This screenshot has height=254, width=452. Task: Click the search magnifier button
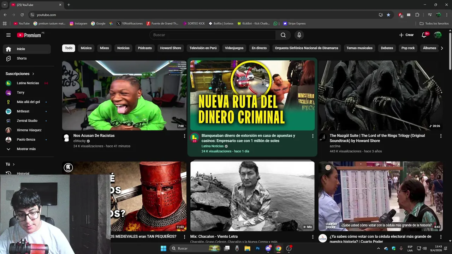[283, 35]
